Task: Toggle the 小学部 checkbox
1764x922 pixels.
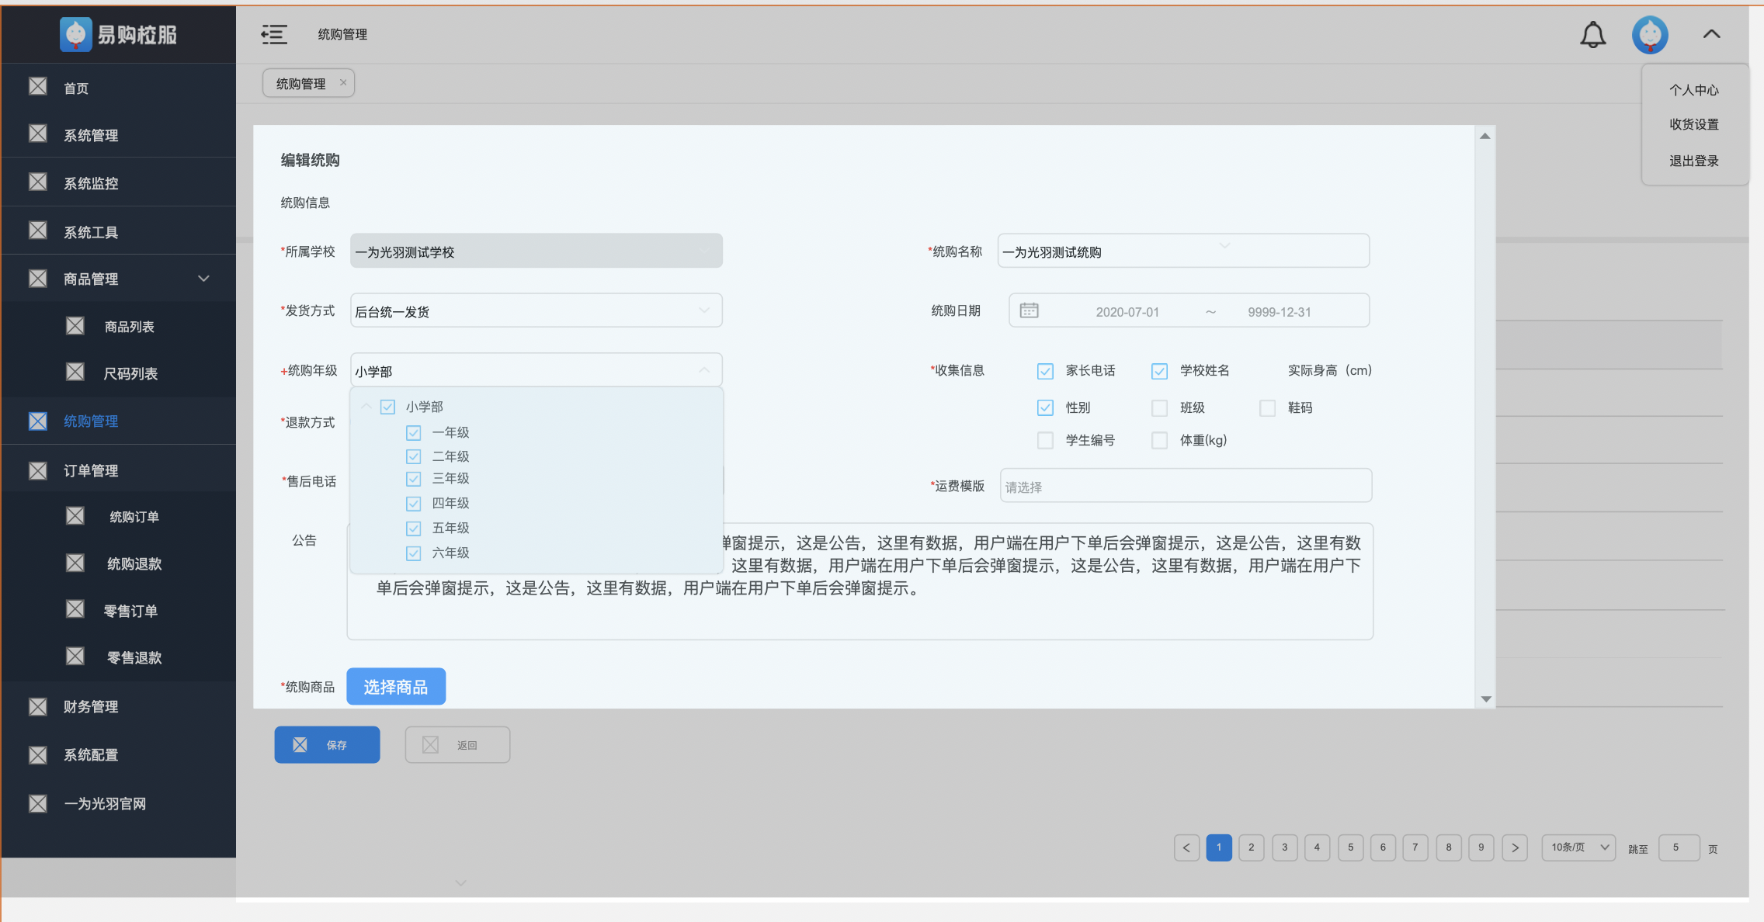Action: point(387,407)
